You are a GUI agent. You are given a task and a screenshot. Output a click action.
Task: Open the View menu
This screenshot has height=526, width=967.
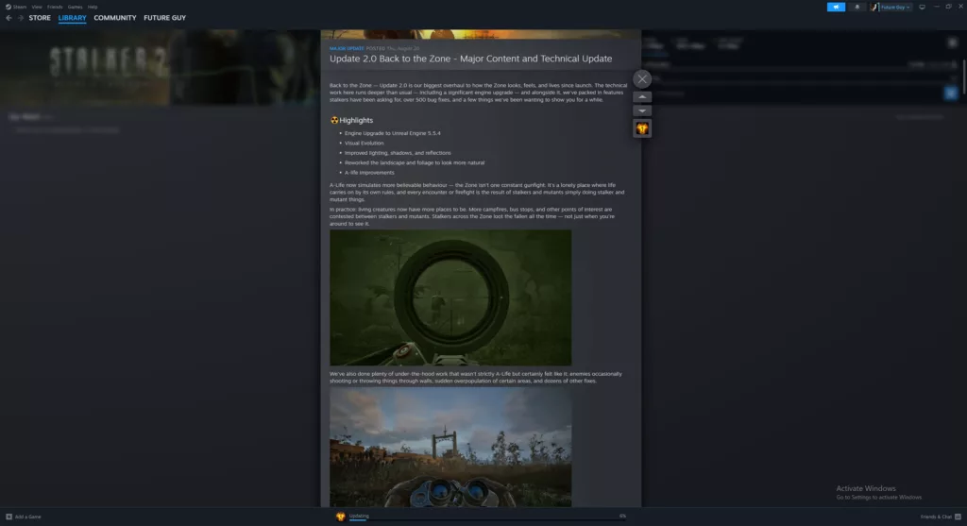37,7
